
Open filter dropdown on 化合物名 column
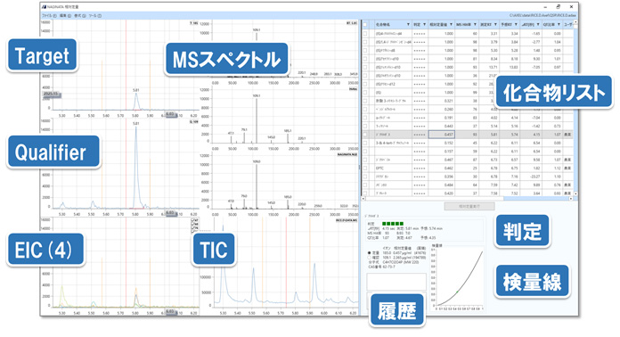(x=408, y=25)
